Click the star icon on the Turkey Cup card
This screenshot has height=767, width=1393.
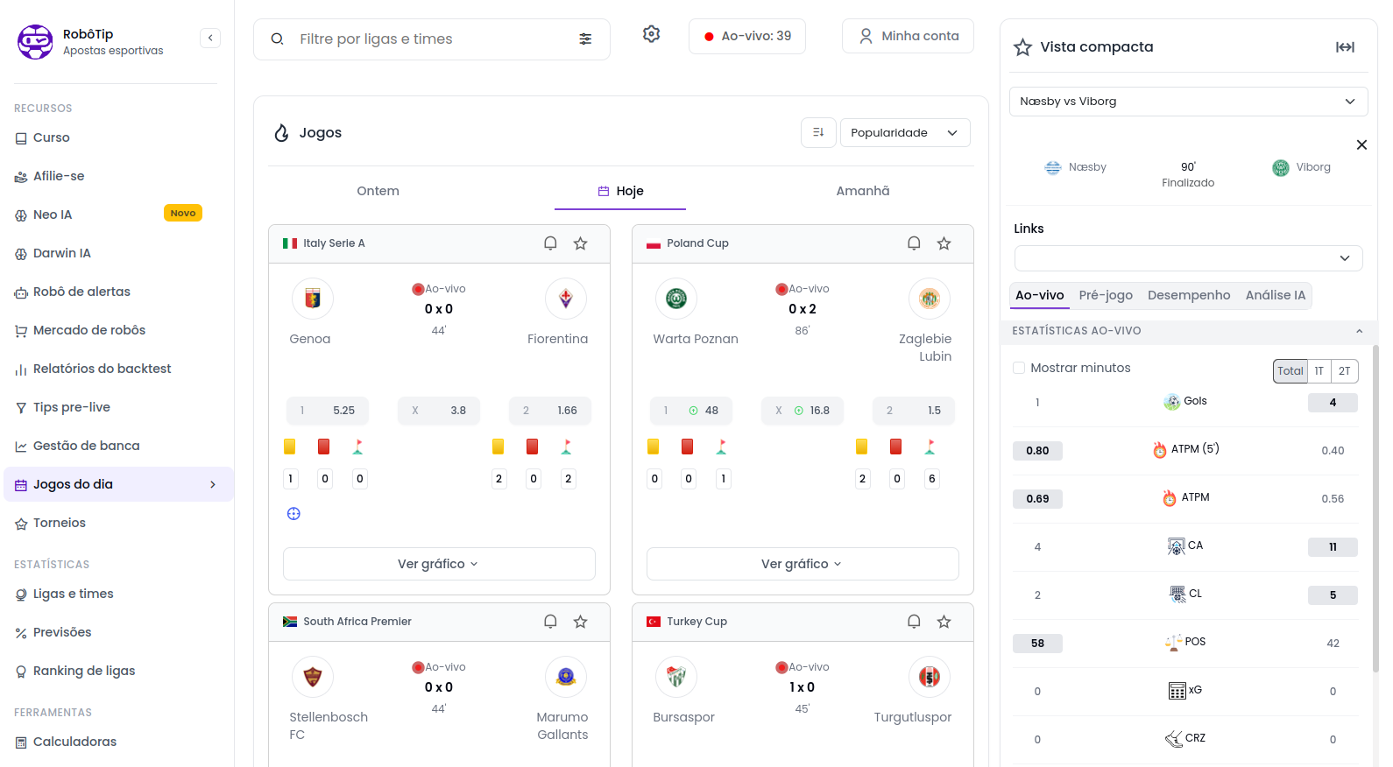tap(944, 622)
